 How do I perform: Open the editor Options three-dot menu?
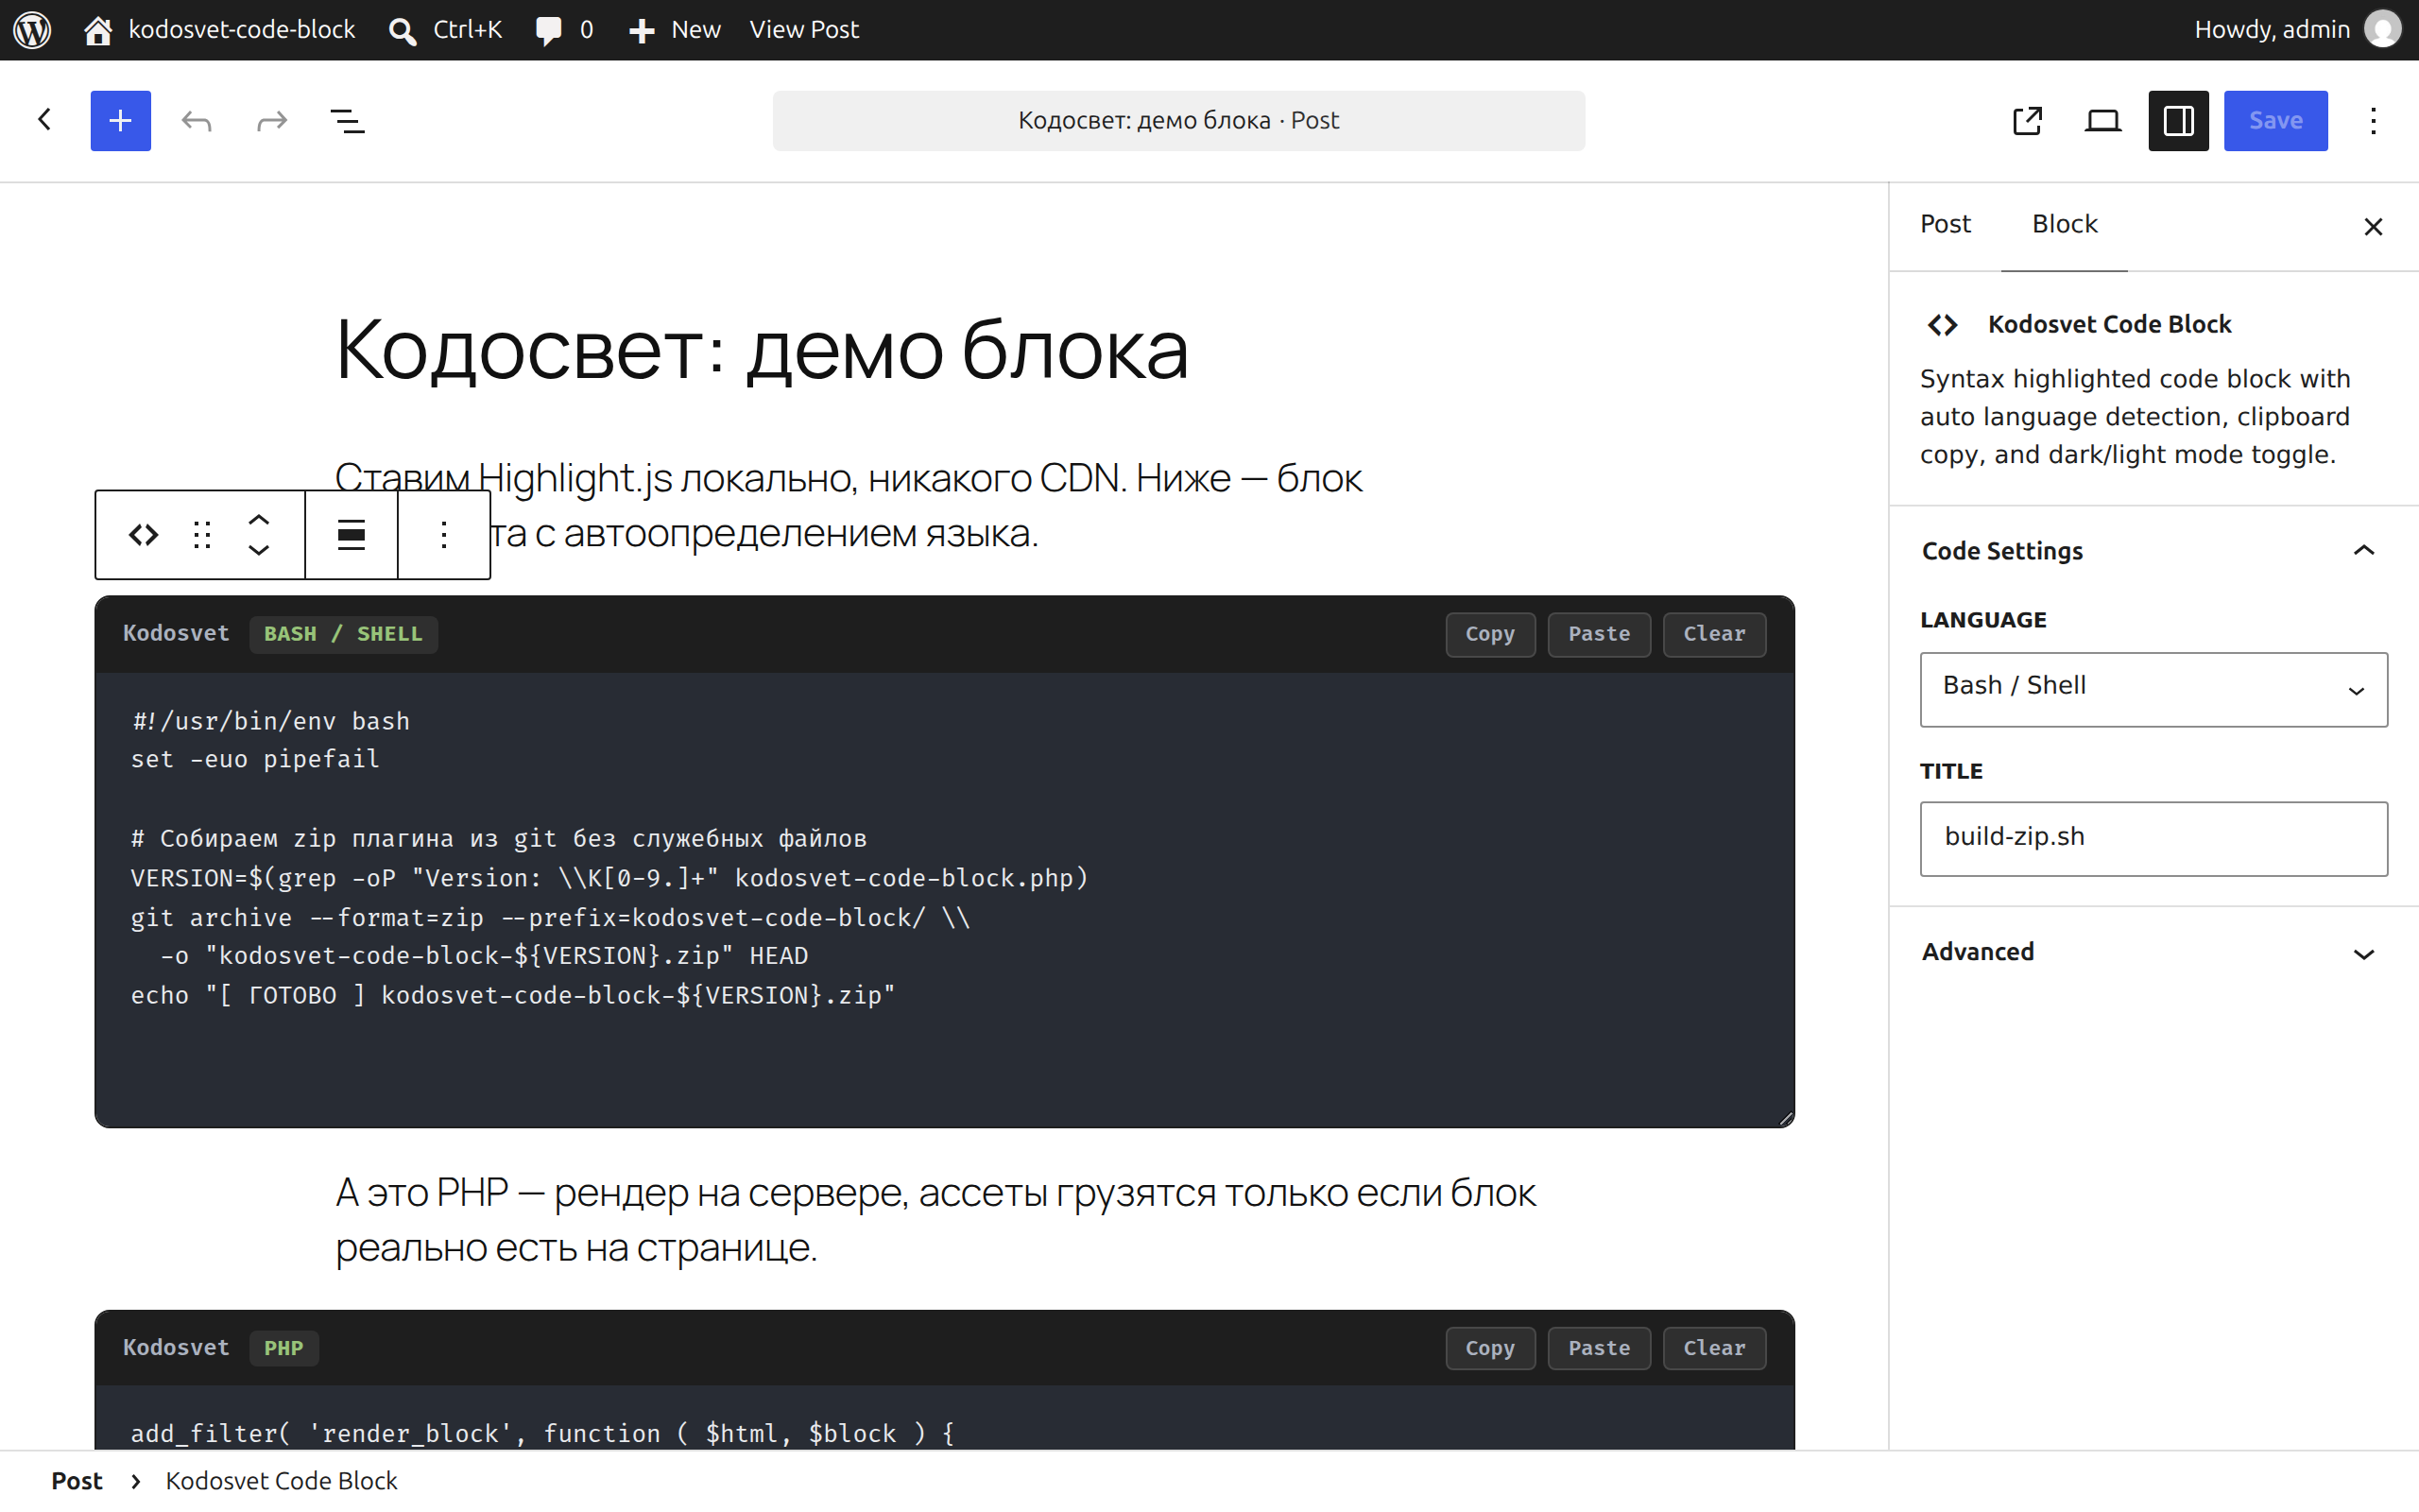click(2373, 120)
